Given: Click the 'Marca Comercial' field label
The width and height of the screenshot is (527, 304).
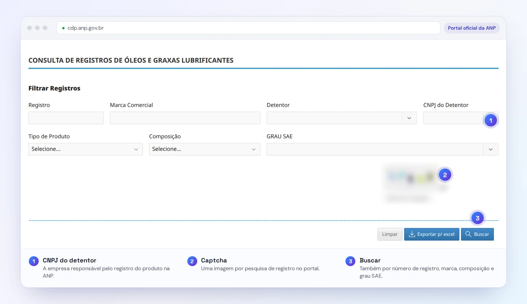Looking at the screenshot, I should (131, 105).
